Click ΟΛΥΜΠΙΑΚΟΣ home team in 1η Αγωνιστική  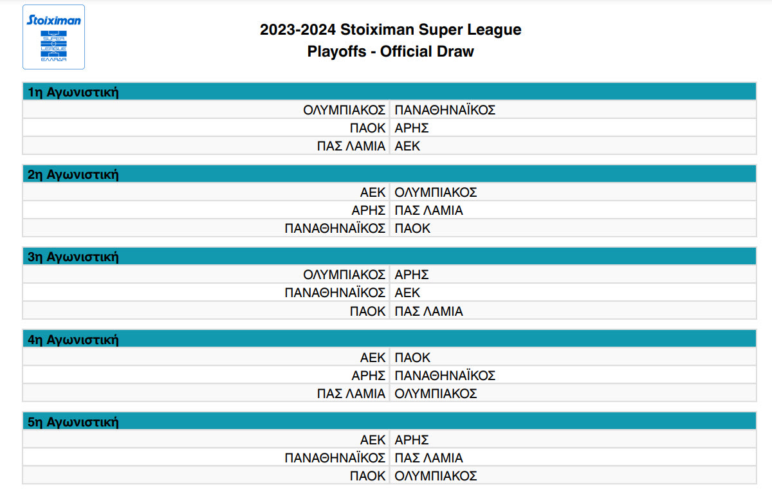pos(344,110)
